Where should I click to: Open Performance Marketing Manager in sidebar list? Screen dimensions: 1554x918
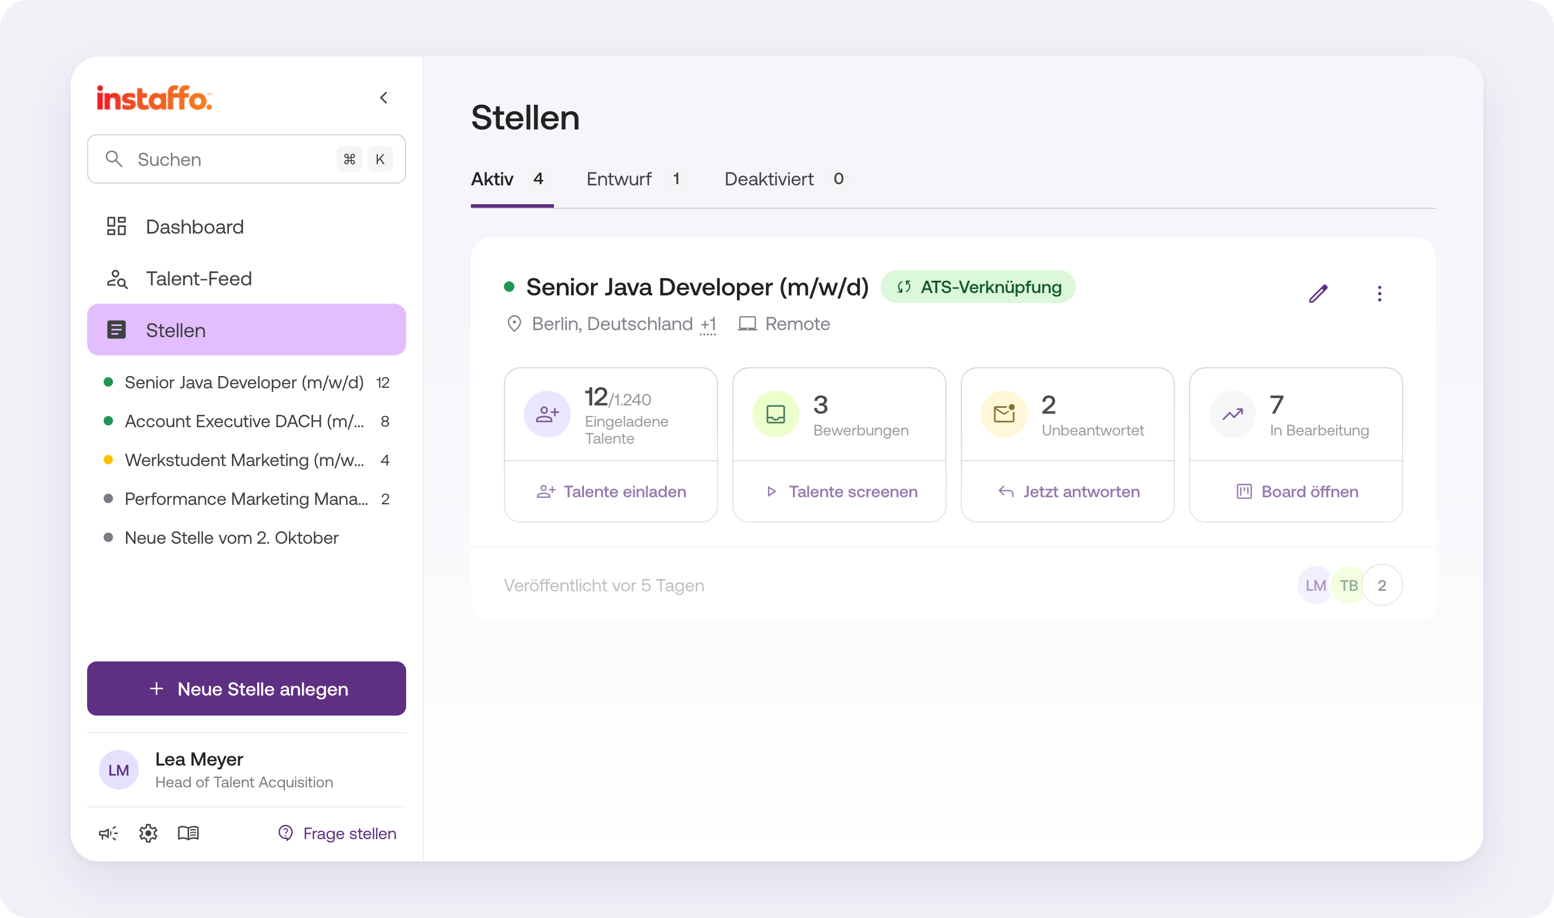(246, 498)
